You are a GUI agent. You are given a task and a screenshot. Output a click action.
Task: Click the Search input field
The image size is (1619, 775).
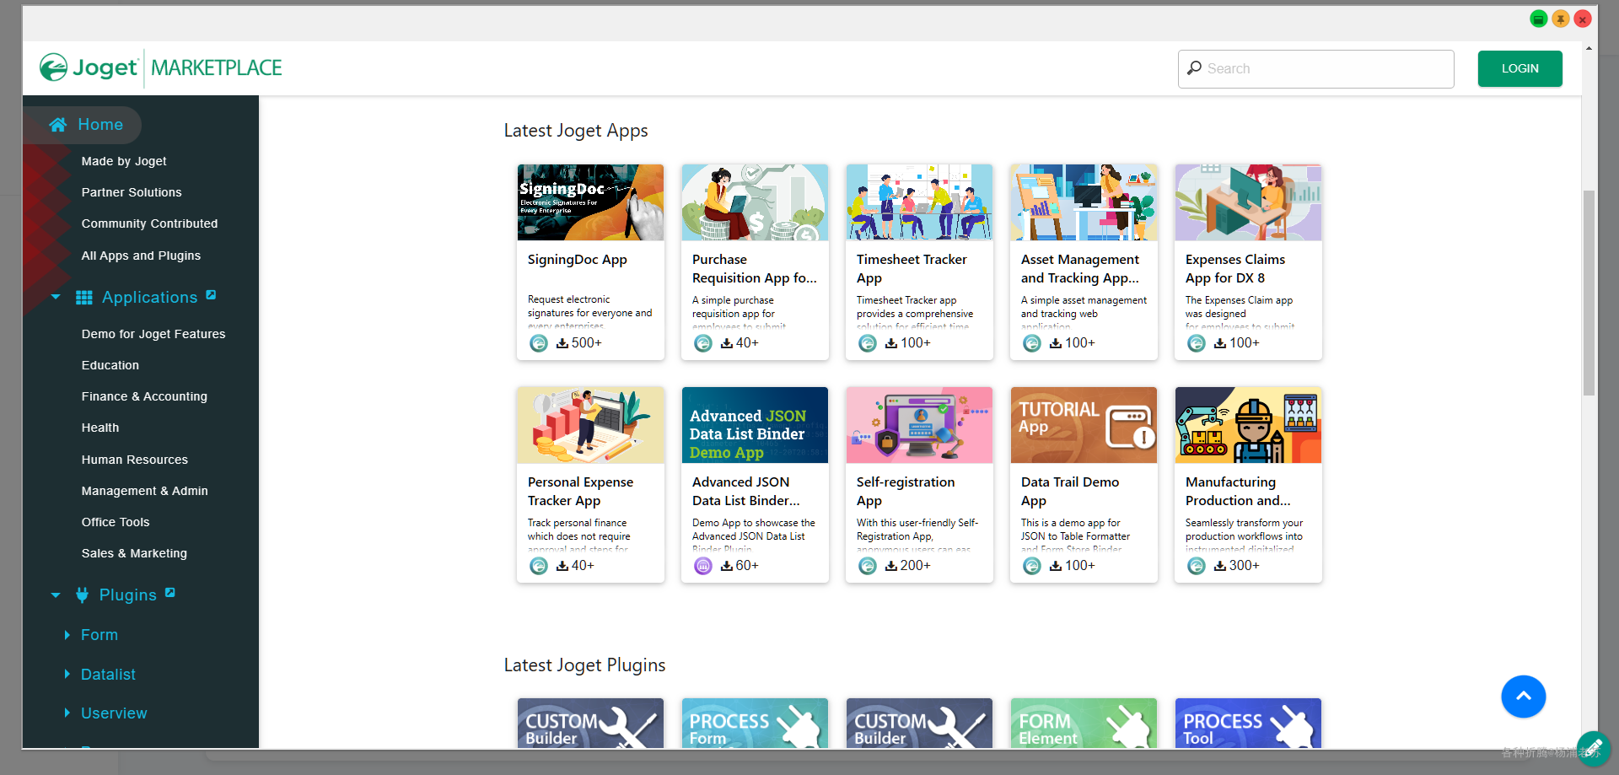[1316, 68]
